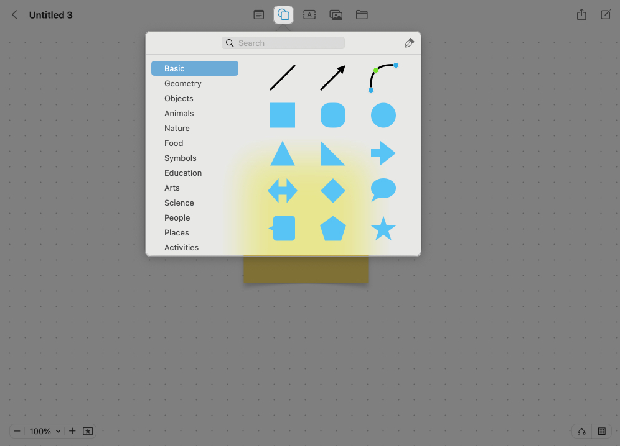Insert a text box
The height and width of the screenshot is (446, 620).
point(309,14)
